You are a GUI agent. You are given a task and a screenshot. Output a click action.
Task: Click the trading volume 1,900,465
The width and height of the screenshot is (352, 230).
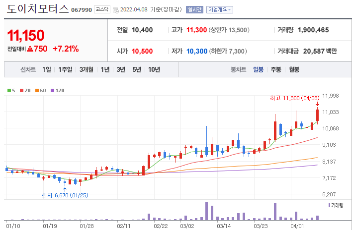click(313, 30)
